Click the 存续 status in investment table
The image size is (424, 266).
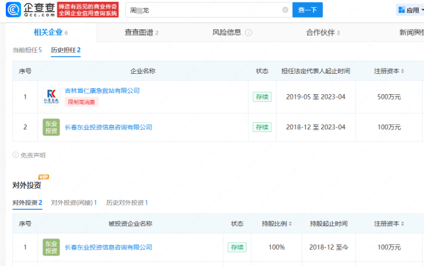pos(237,247)
